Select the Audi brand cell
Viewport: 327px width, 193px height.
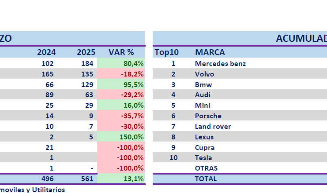click(203, 95)
